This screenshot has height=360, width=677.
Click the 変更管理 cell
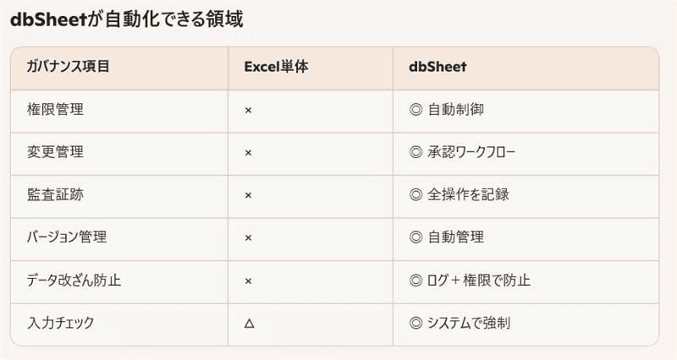[x=55, y=153]
